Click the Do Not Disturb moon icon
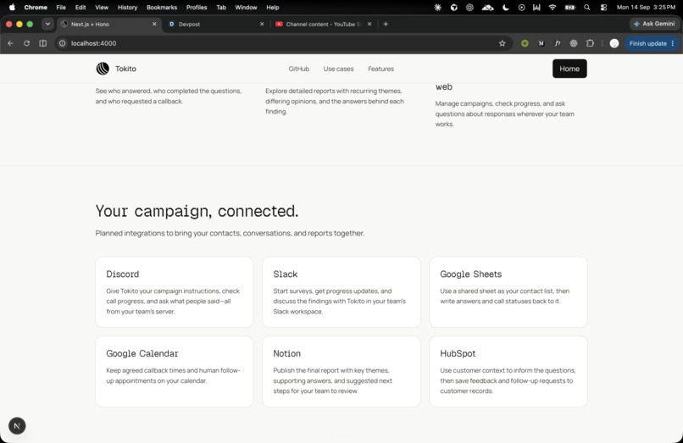 (505, 7)
